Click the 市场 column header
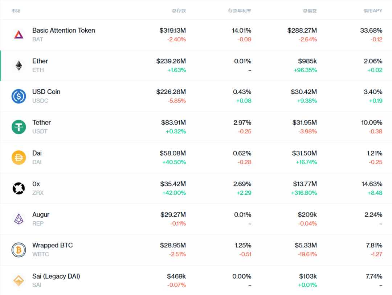392x295 pixels. [x=16, y=11]
